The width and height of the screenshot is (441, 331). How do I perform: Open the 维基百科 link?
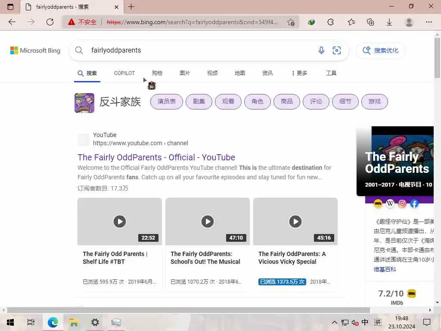pyautogui.click(x=385, y=269)
